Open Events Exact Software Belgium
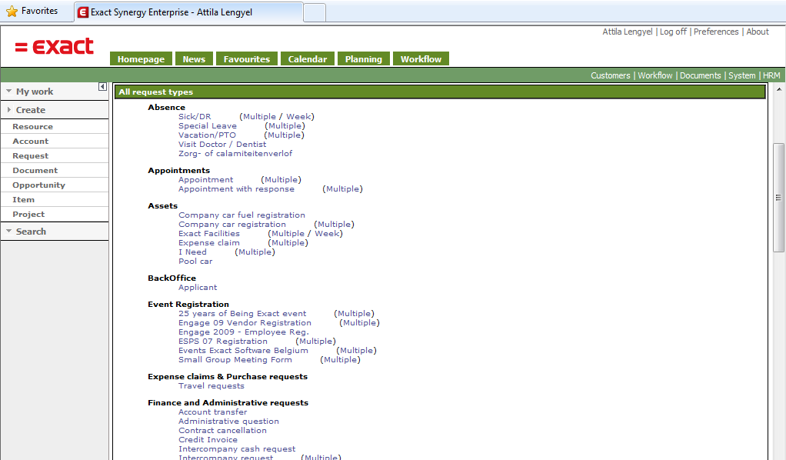The image size is (786, 460). click(x=243, y=351)
